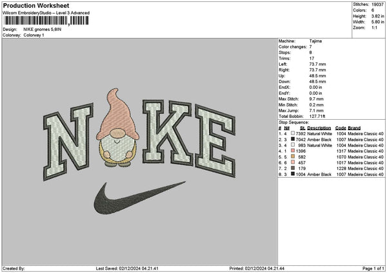Select the tan orange swatch beside 582
This screenshot has width=387, height=273.
pyautogui.click(x=293, y=156)
